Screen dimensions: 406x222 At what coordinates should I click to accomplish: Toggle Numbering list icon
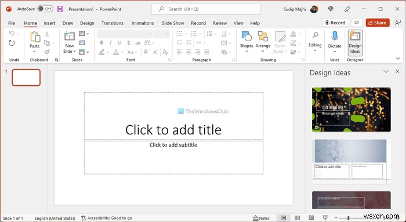[x=193, y=34]
